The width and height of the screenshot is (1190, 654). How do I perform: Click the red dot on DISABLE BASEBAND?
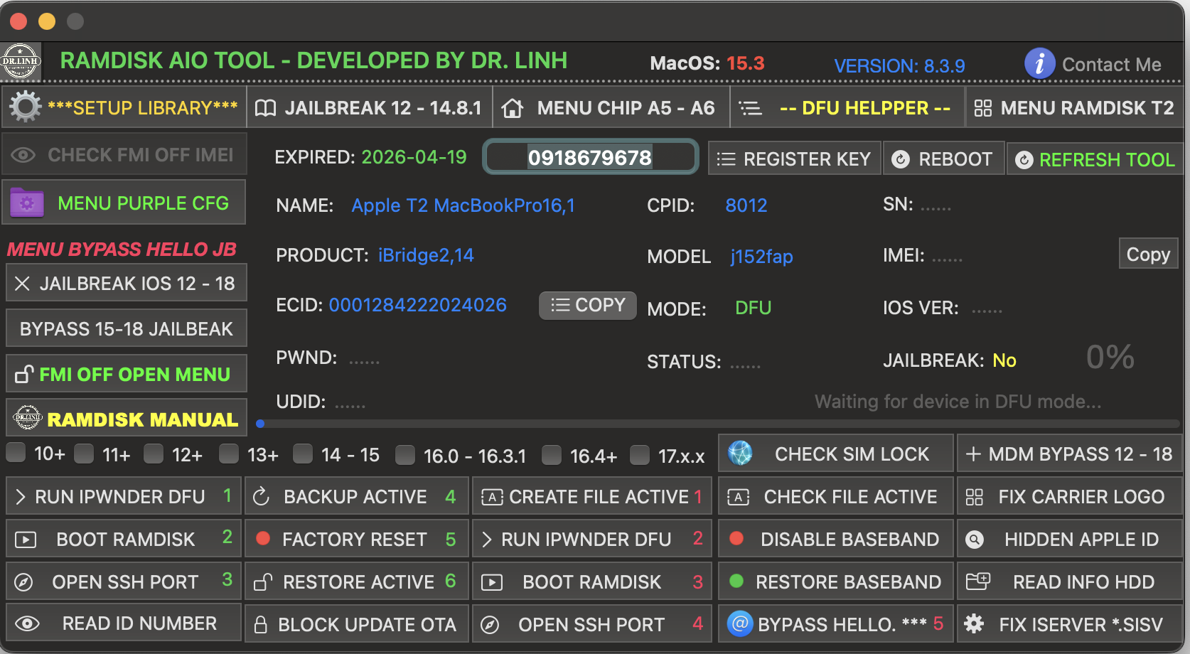[x=736, y=538]
